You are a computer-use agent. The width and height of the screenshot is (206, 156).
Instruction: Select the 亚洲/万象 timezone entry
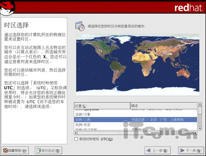[x=136, y=114]
